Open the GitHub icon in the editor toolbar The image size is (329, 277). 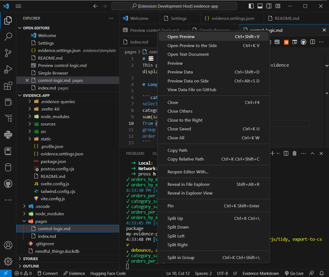tap(303, 42)
